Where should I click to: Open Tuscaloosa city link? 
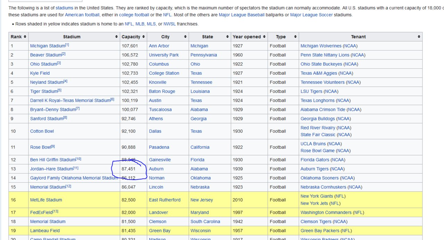[x=160, y=109]
